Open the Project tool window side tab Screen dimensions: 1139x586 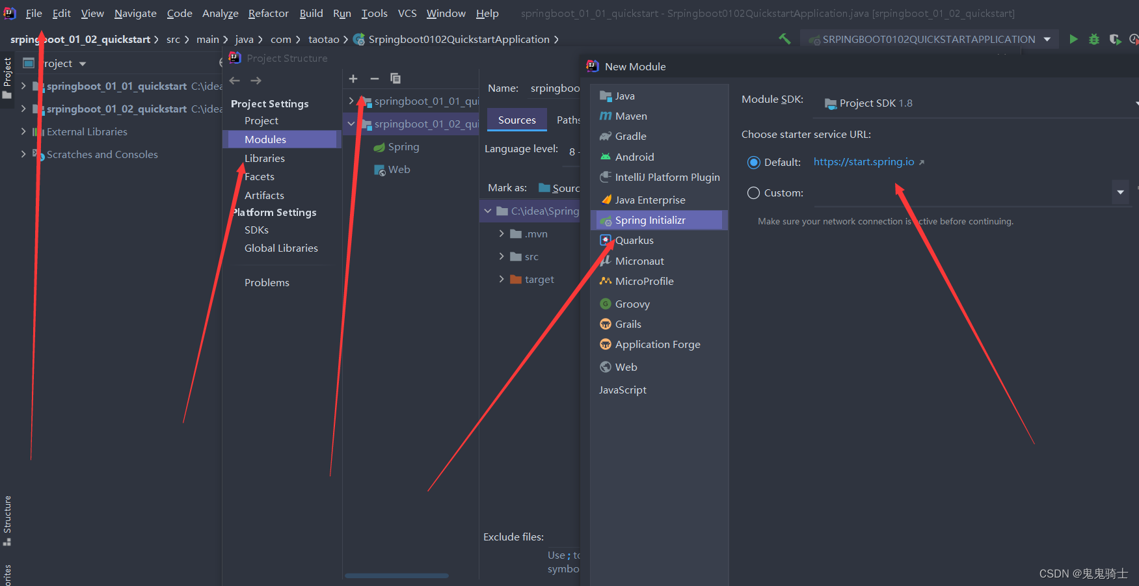click(7, 78)
